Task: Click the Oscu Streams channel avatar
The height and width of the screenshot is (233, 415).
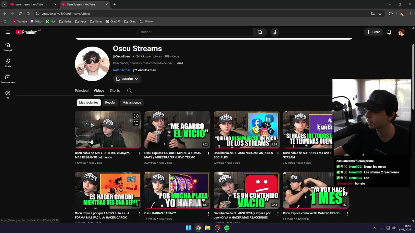Action: point(92,64)
